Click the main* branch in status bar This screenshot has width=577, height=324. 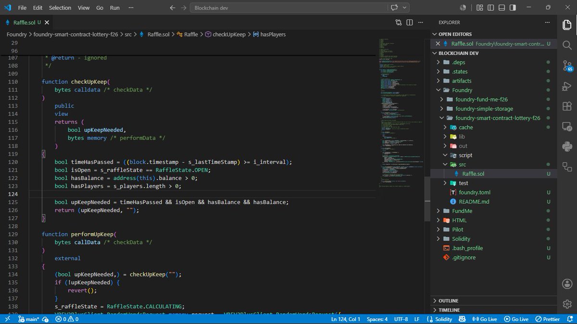point(29,319)
